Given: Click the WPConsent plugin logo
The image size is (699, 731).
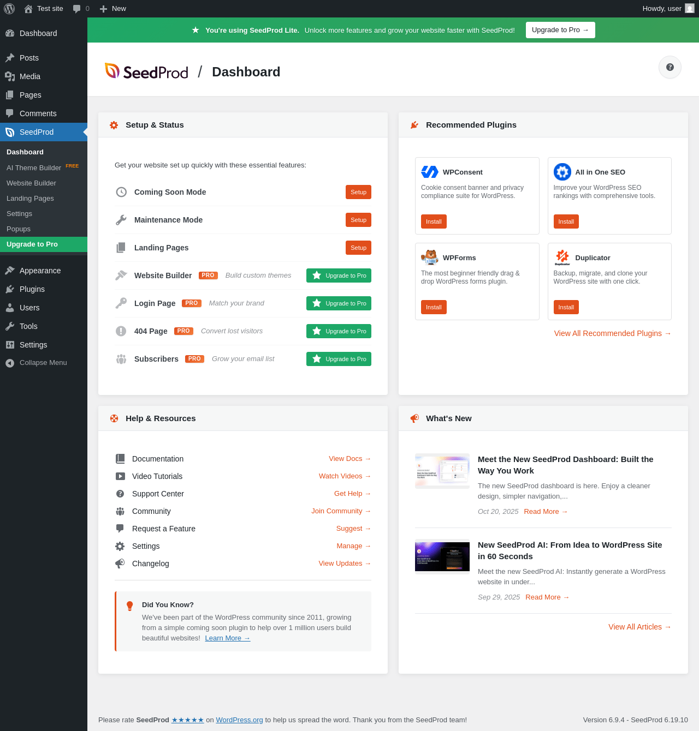Looking at the screenshot, I should 430,172.
